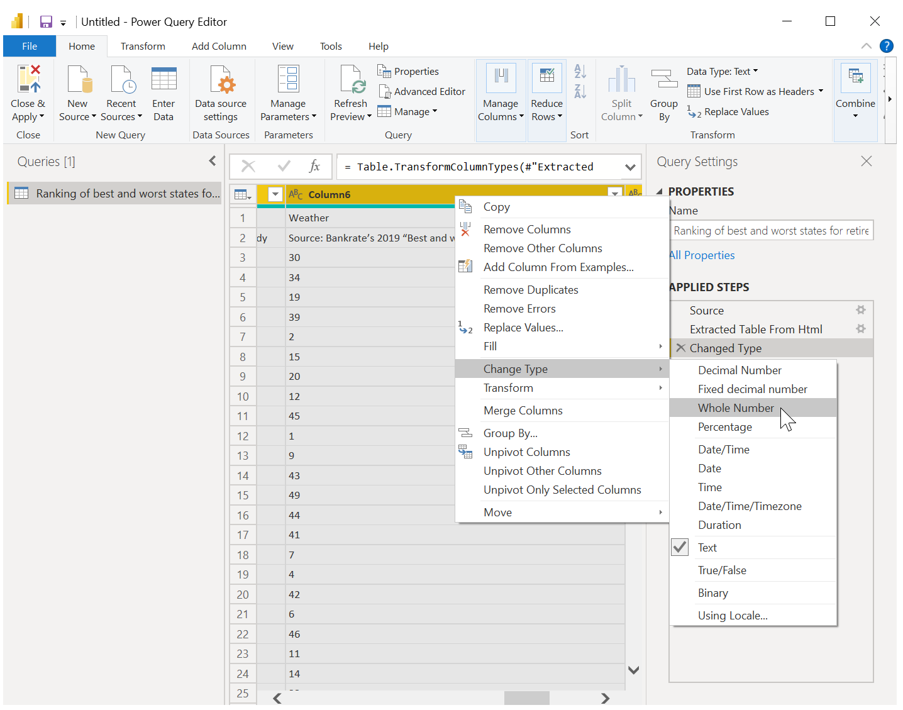Pick Decimal Number type
Image resolution: width=903 pixels, height=710 pixels.
tap(753, 370)
